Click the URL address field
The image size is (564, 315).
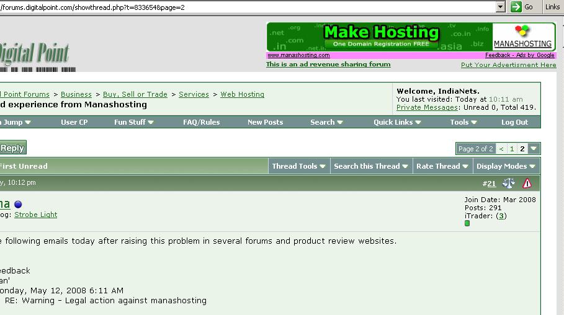coord(248,7)
